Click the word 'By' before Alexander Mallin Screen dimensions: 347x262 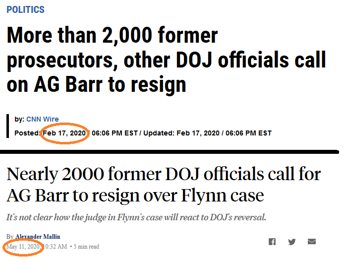coord(10,237)
